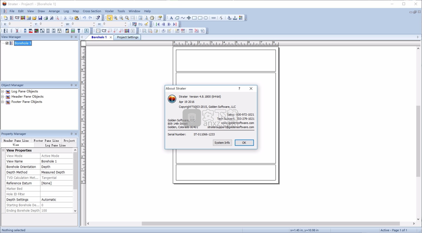Click the About dialog question mark button

(x=239, y=89)
